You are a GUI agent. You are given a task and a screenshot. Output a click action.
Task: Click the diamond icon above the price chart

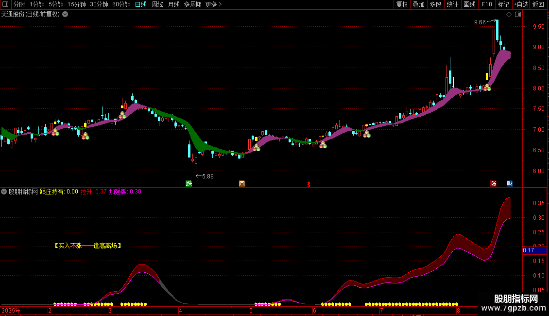click(x=509, y=15)
